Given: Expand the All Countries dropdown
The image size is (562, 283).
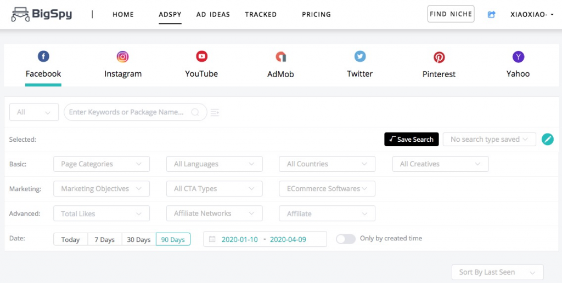Looking at the screenshot, I should click(x=327, y=164).
